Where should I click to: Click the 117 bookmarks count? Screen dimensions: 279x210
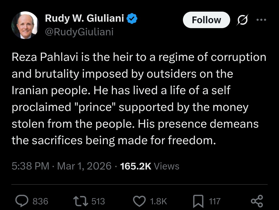point(215,201)
